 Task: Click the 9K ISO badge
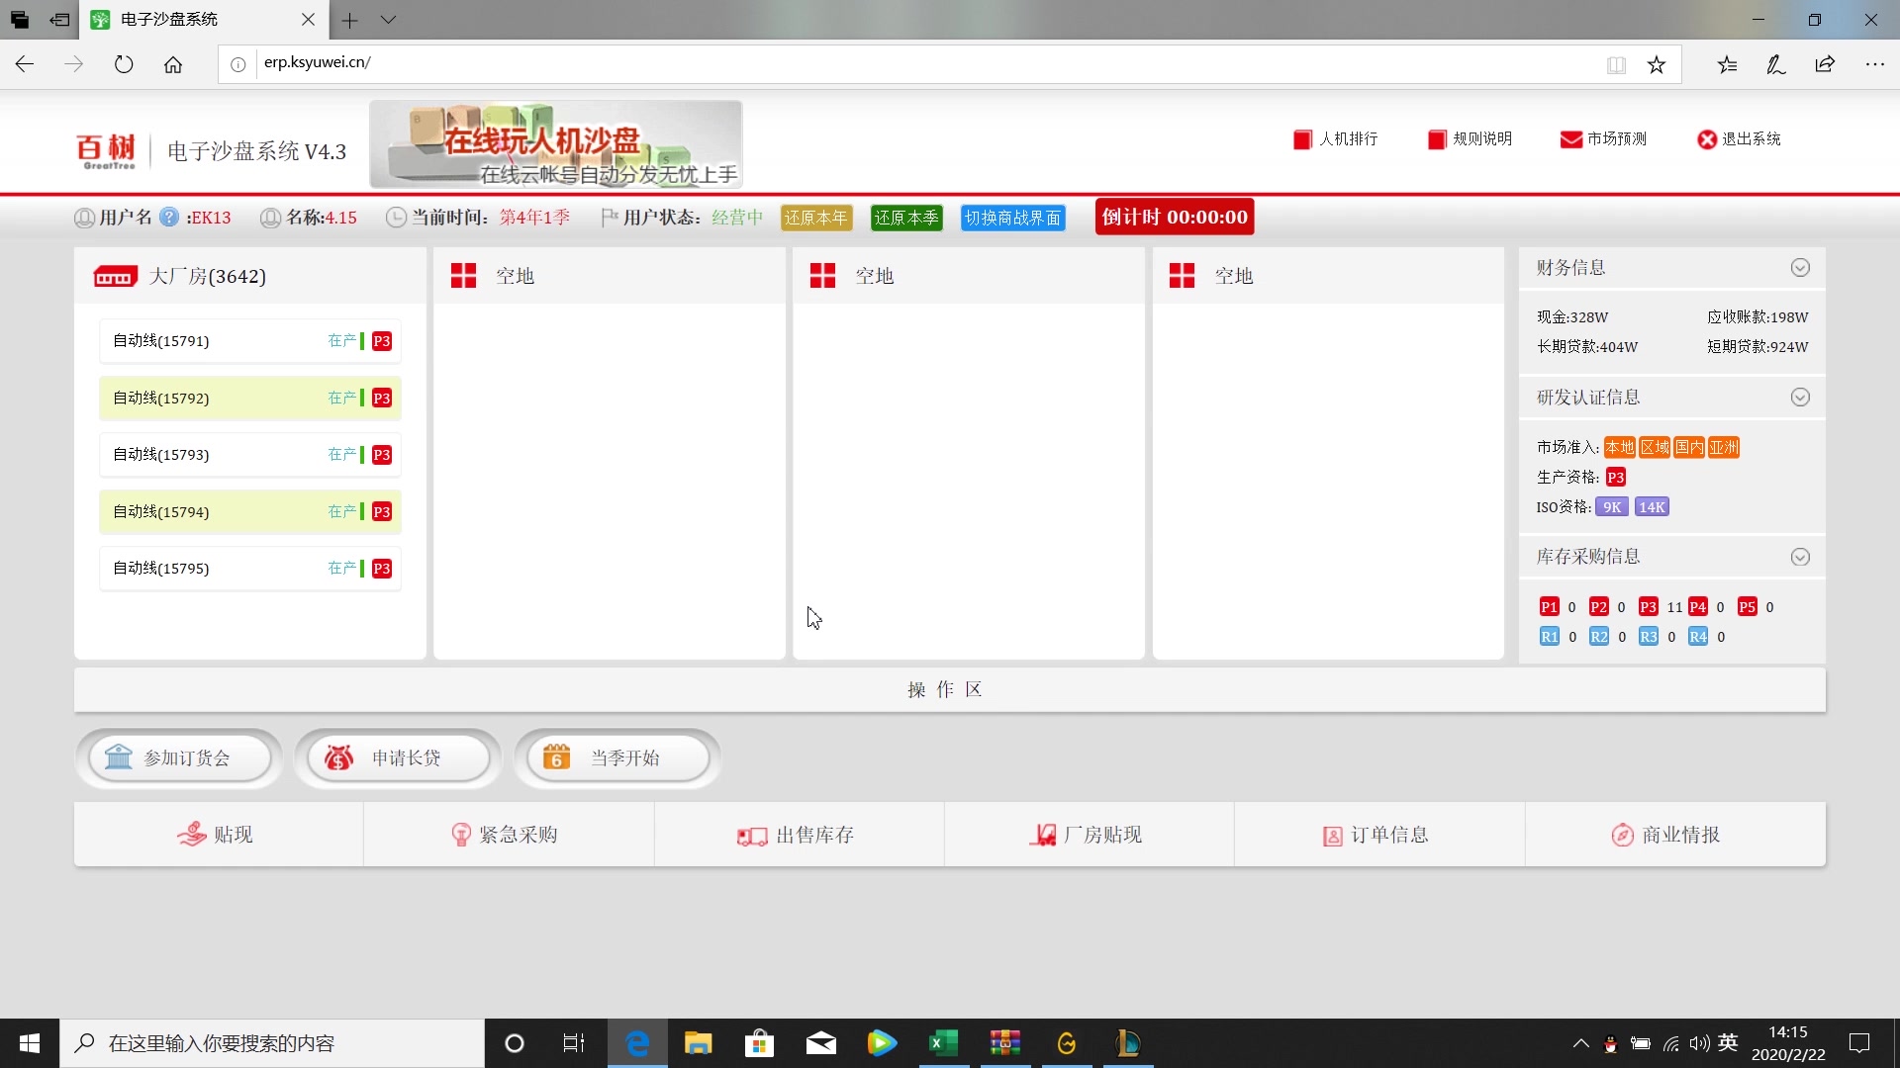point(1612,507)
